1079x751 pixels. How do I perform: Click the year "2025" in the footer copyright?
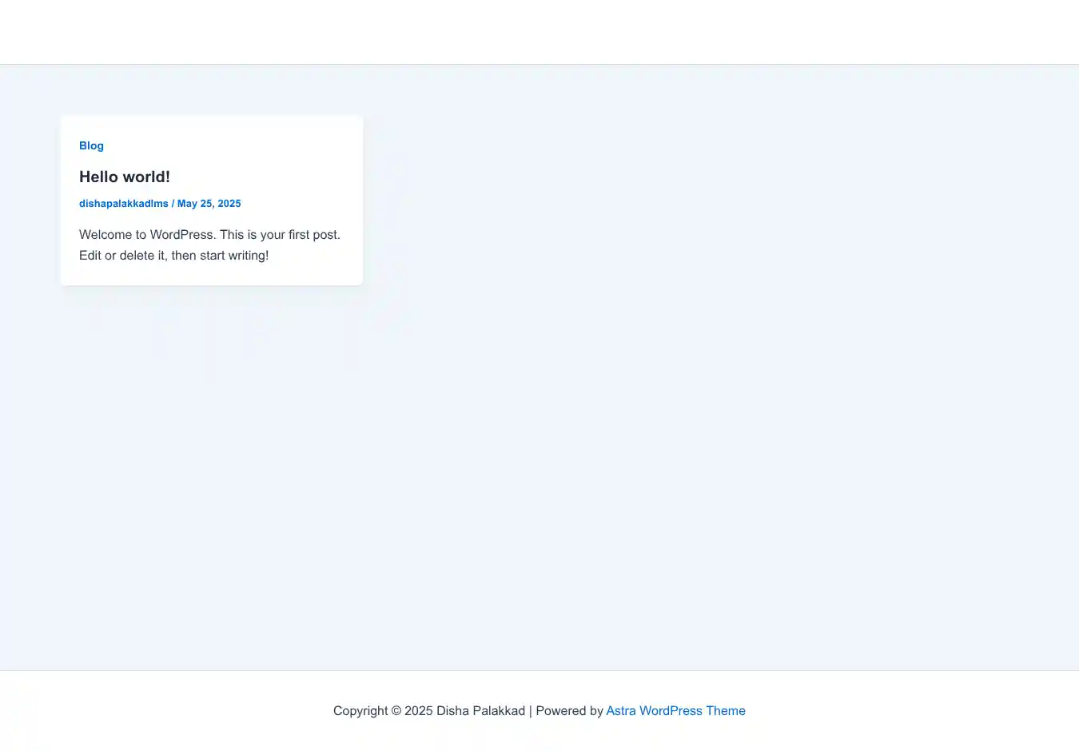pyautogui.click(x=419, y=710)
